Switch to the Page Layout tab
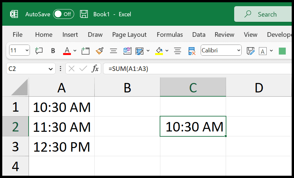Screen dimensions: 294x178 129,35
